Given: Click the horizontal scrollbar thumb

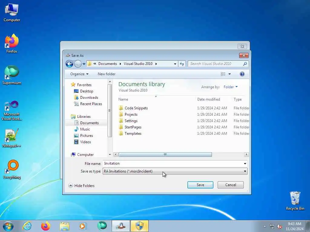Looking at the screenshot, I should tap(165, 154).
